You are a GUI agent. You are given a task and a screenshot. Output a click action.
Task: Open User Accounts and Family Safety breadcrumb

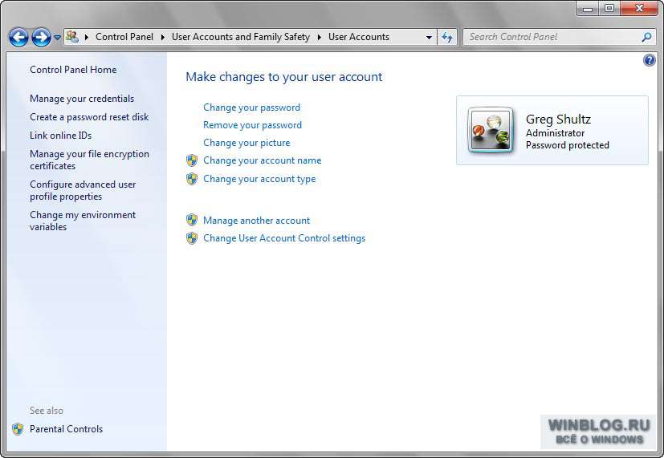(241, 37)
